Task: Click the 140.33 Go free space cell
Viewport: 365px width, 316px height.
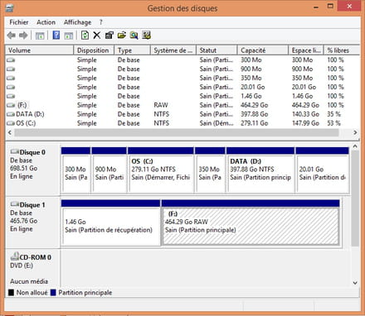Action: (x=305, y=114)
